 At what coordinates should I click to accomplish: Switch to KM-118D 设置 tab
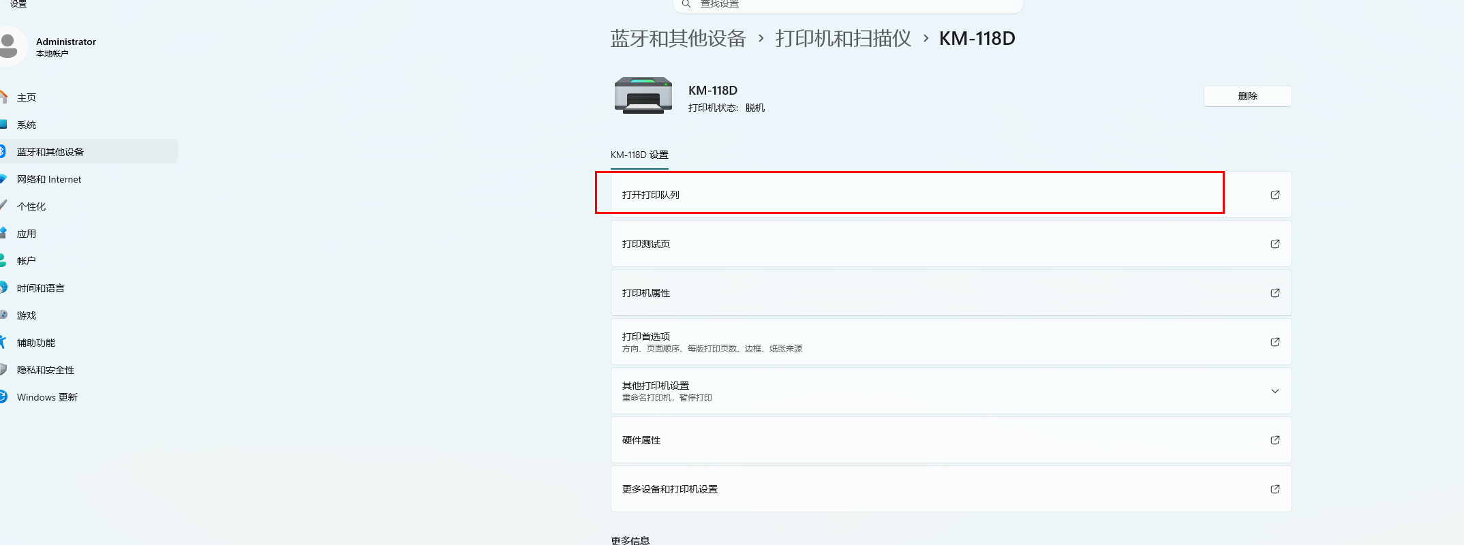[639, 155]
